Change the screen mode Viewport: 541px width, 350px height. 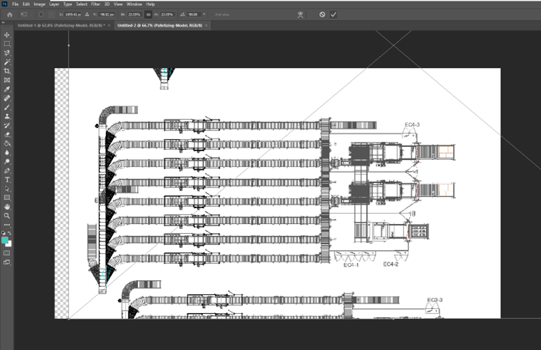click(7, 262)
